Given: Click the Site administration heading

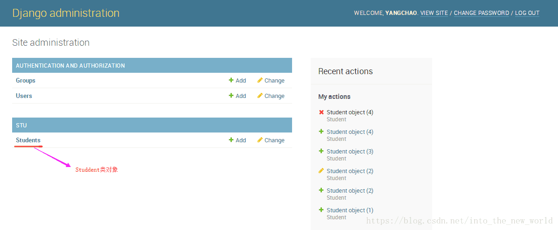Looking at the screenshot, I should [51, 43].
